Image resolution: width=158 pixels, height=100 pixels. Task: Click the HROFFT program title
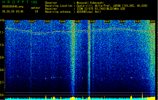(16, 2)
